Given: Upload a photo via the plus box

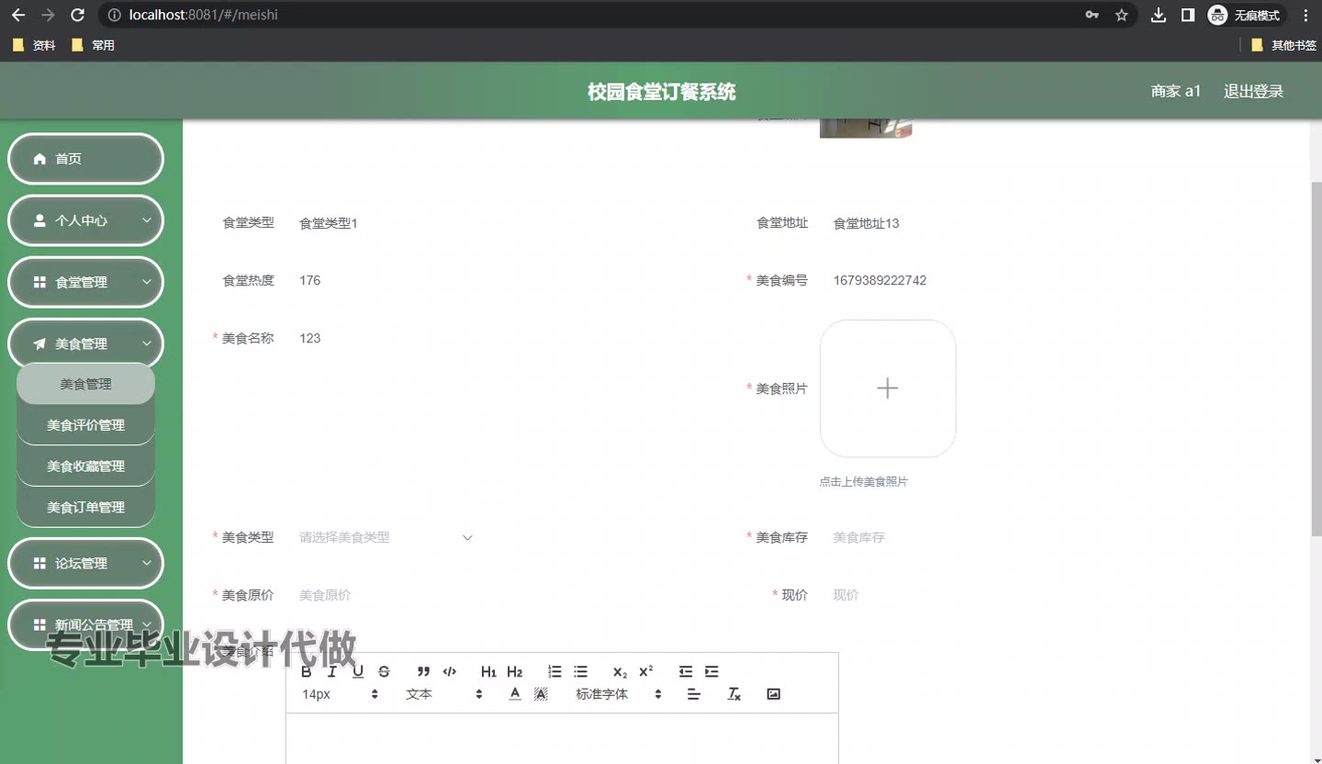Looking at the screenshot, I should click(888, 388).
